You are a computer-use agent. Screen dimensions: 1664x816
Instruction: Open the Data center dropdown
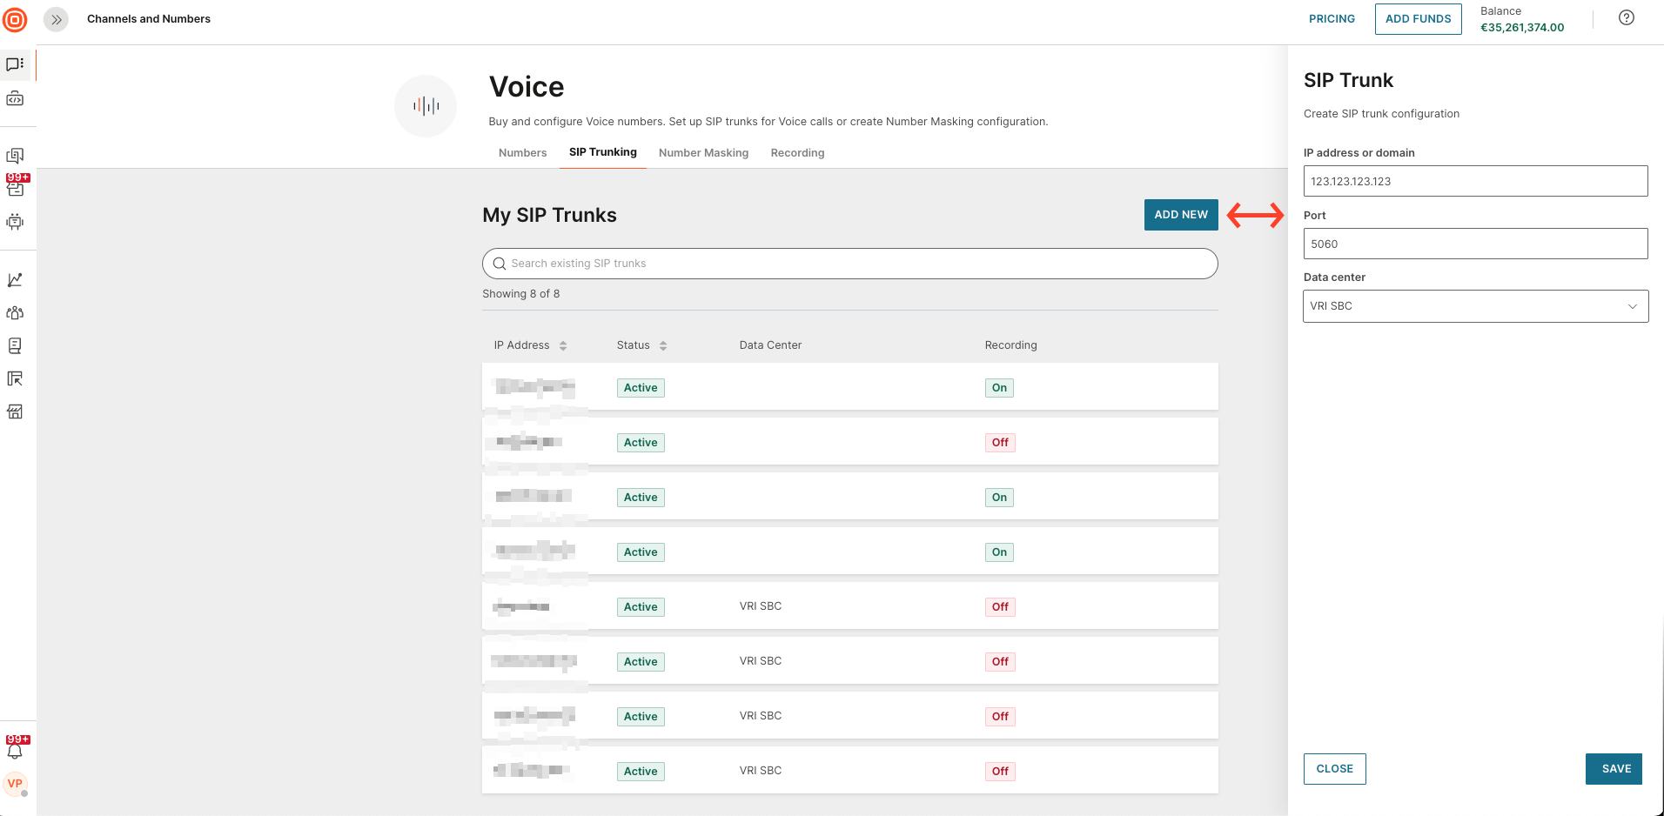[x=1475, y=306]
